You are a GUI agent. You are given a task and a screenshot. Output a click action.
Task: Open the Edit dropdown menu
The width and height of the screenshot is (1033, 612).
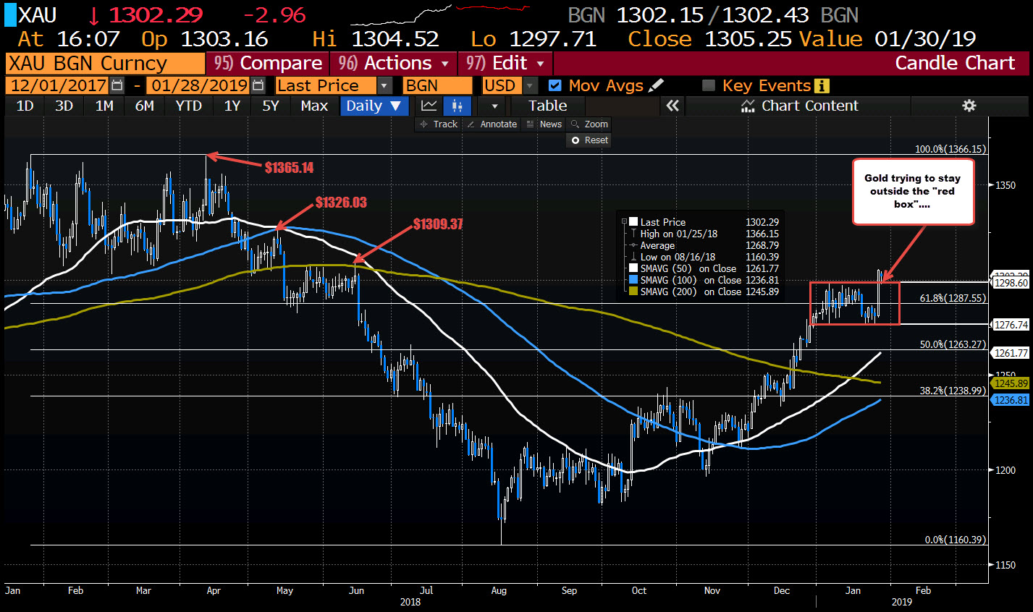click(505, 63)
